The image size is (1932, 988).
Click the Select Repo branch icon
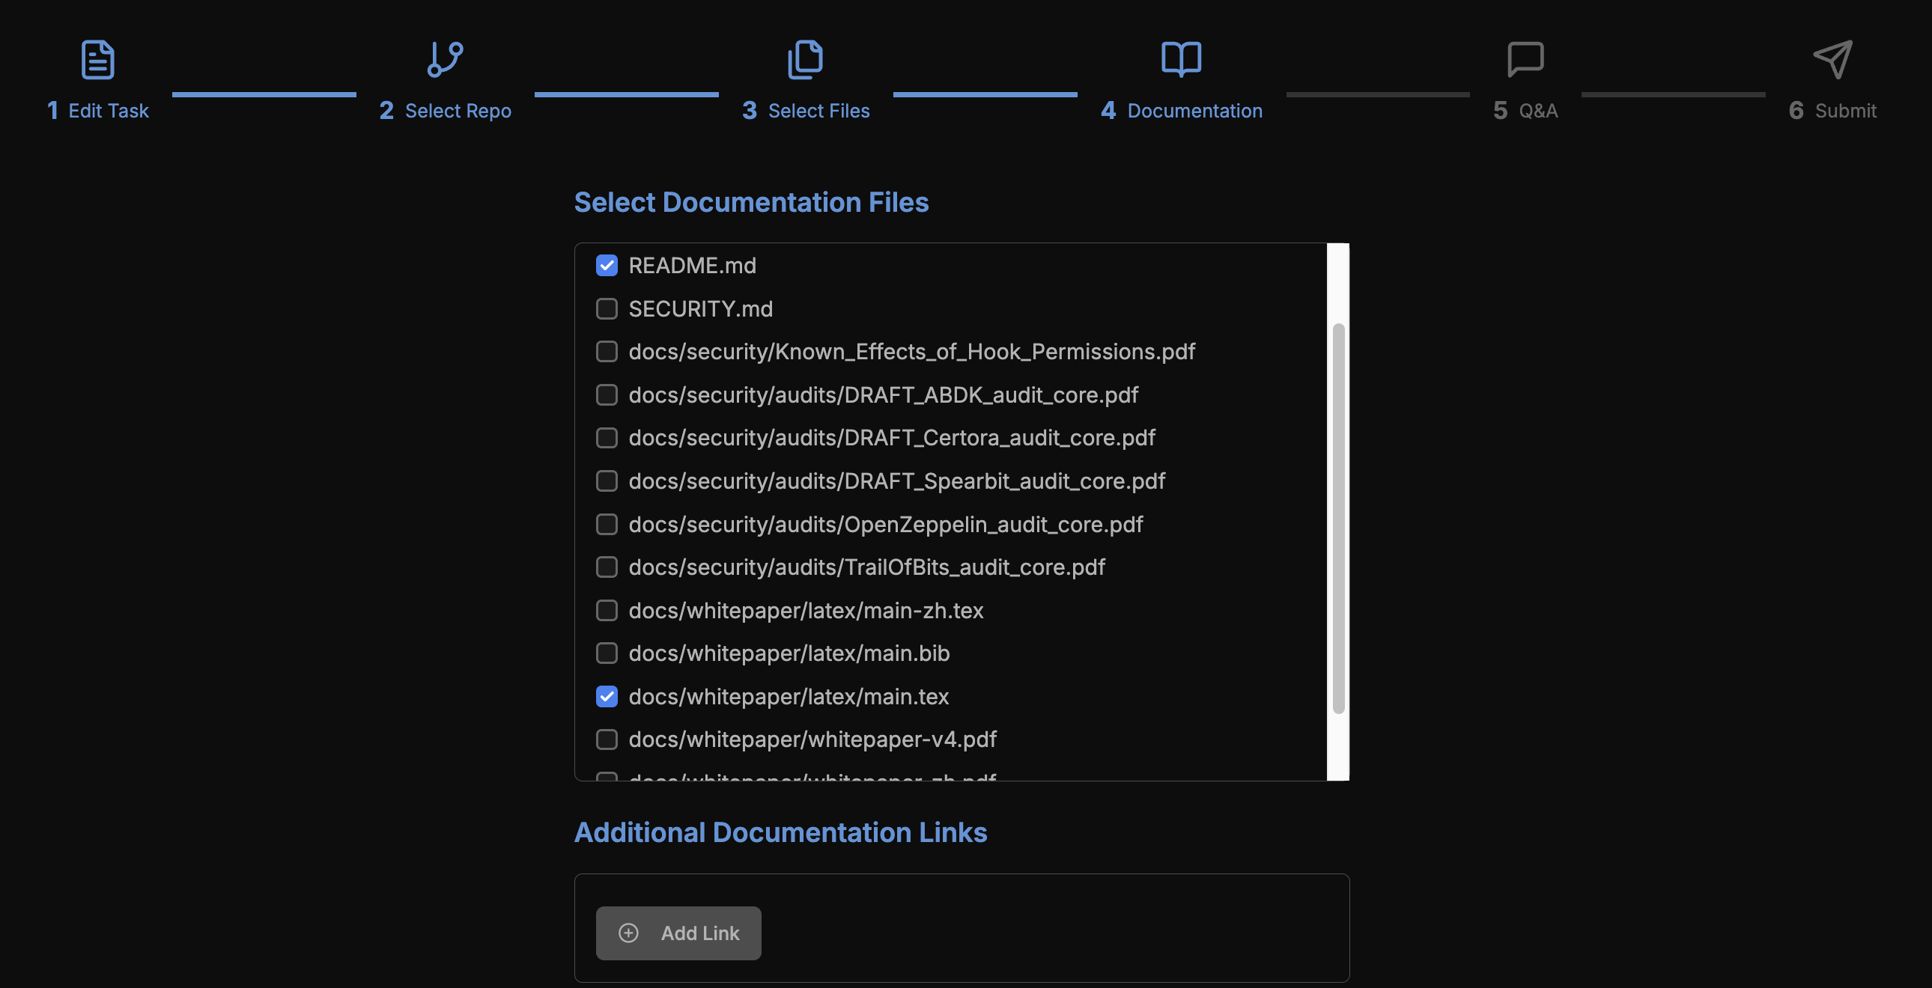coord(446,59)
